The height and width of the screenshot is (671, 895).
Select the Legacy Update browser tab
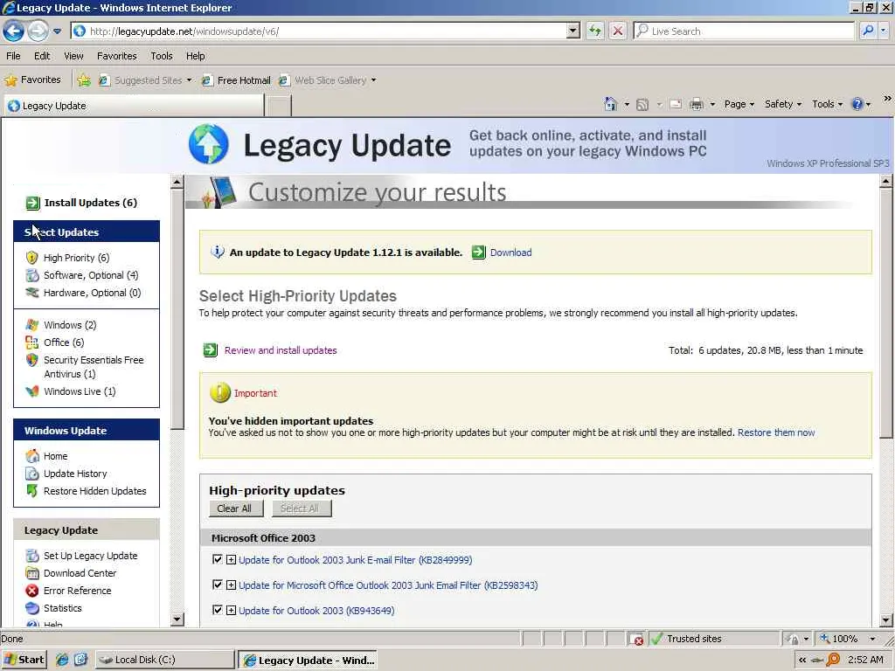pos(134,106)
